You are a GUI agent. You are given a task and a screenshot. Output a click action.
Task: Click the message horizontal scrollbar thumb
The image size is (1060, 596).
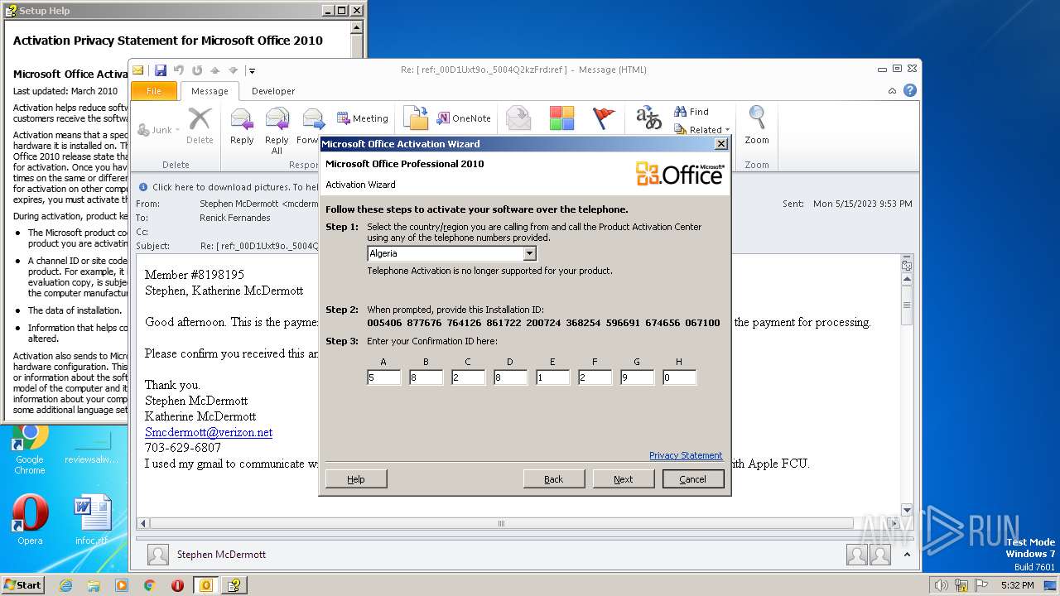coord(502,523)
